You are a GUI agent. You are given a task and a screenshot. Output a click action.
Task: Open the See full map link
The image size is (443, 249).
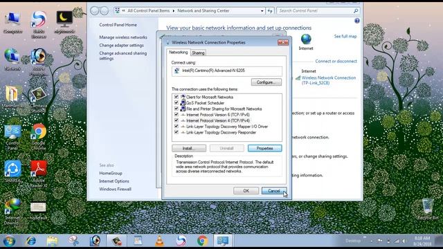(x=345, y=36)
